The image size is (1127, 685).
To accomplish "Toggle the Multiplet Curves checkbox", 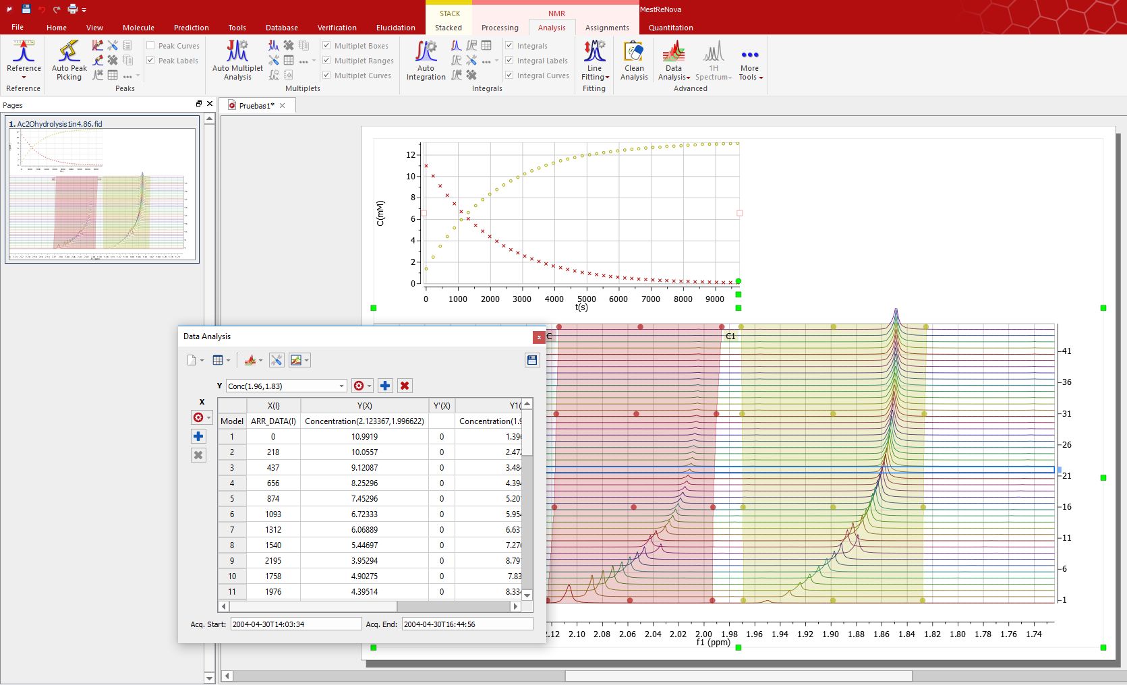I will click(326, 76).
